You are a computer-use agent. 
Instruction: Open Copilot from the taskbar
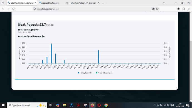tap(58, 105)
